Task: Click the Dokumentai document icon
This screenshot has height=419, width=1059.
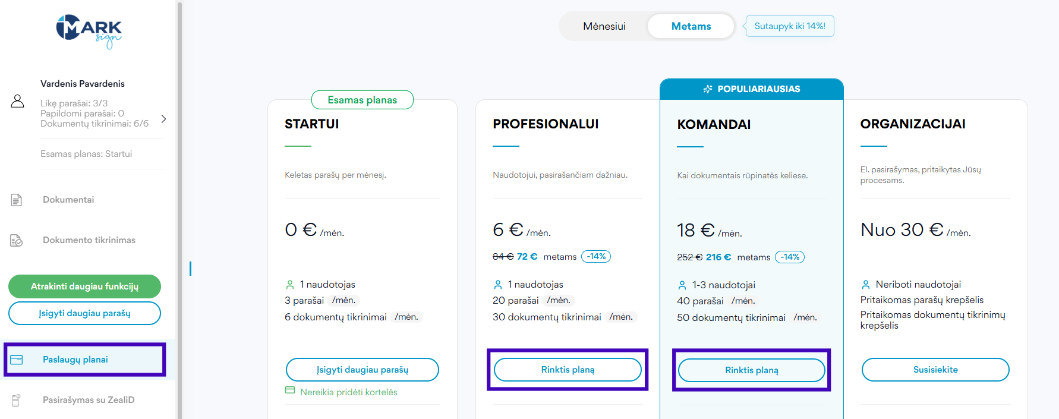Action: (17, 200)
